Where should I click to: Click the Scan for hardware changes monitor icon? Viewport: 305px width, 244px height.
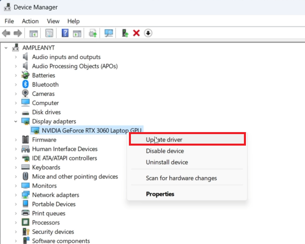coord(109,33)
